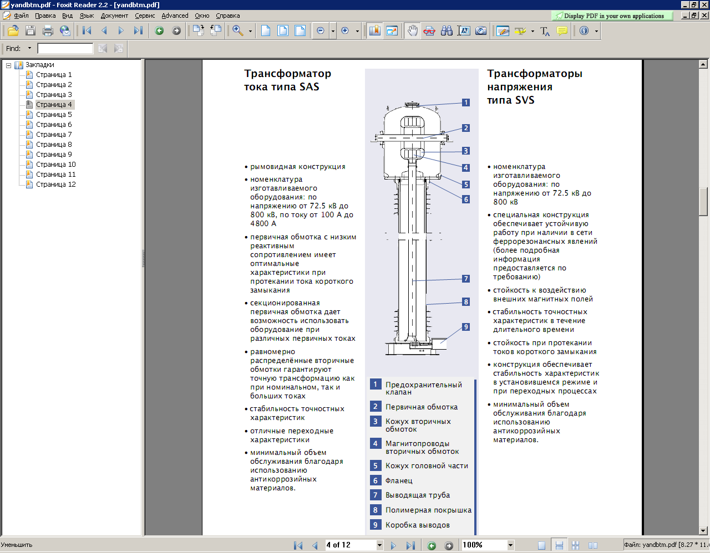This screenshot has width=710, height=553.
Task: Click the Fit Width icon
Action: pos(300,31)
